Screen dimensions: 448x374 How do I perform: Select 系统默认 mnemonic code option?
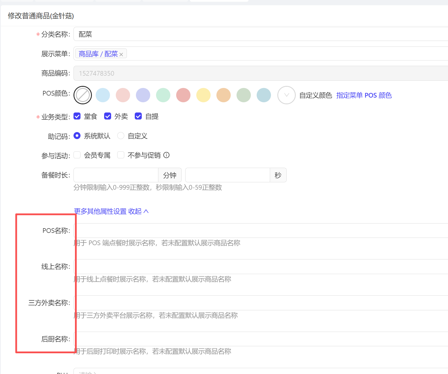coord(77,136)
